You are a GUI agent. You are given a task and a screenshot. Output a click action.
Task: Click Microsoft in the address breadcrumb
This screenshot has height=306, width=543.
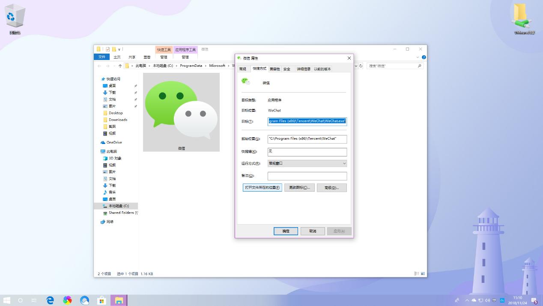[x=217, y=66]
